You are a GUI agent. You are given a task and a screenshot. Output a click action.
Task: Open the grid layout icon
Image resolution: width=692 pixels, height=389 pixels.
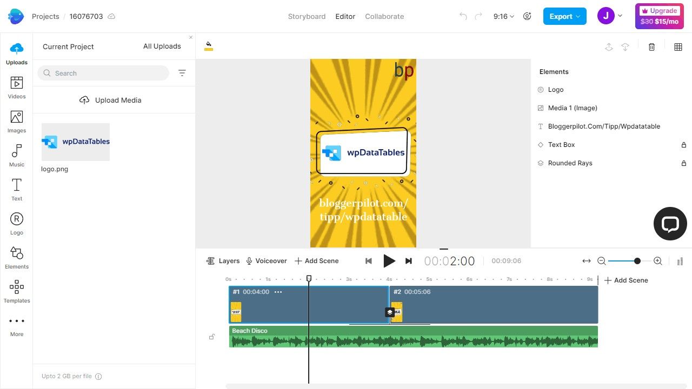(678, 47)
